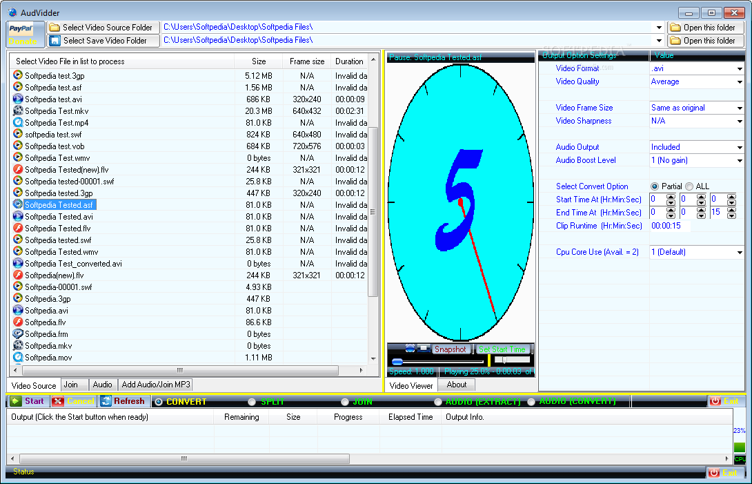Open the Cpu Core Use dropdown
The image size is (752, 484).
[x=740, y=252]
